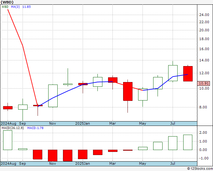Click the 1.00 MACD axis label
Screen dimensions: 213x171
coord(203,141)
